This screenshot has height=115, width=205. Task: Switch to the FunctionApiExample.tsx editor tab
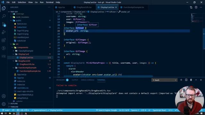tap(134, 7)
